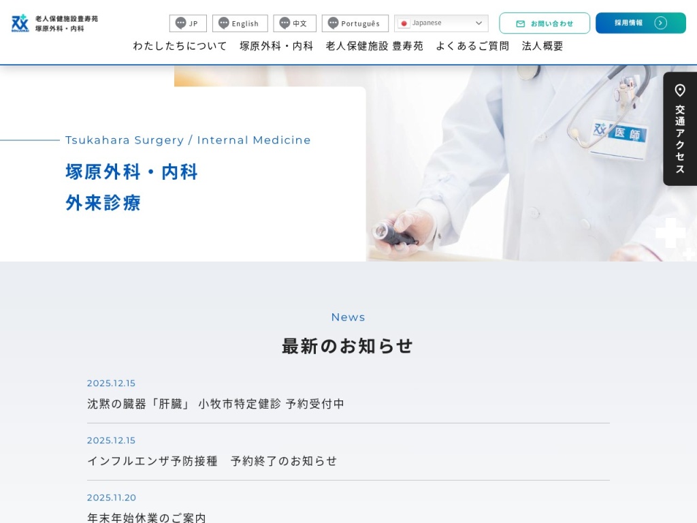The width and height of the screenshot is (697, 523).
Task: Read the 沈黙の臓器「肝臓」 news article
Action: pos(216,404)
